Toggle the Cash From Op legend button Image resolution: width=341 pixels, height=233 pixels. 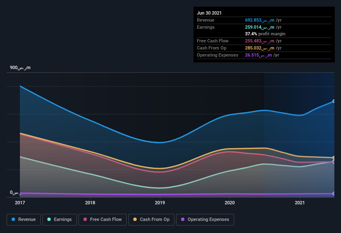coord(151,220)
